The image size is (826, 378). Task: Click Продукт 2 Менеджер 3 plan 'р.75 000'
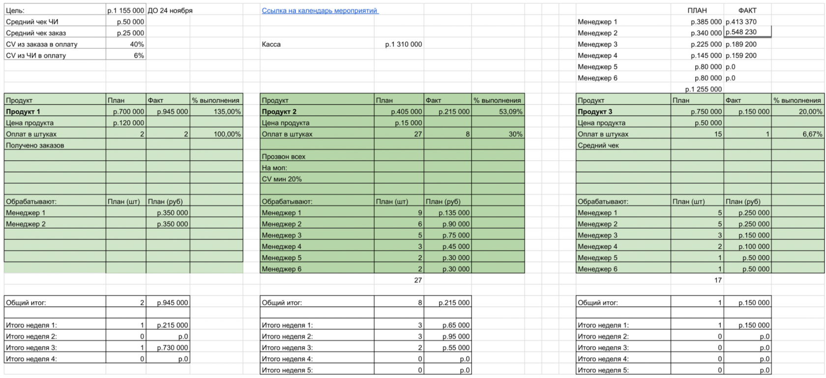point(448,235)
